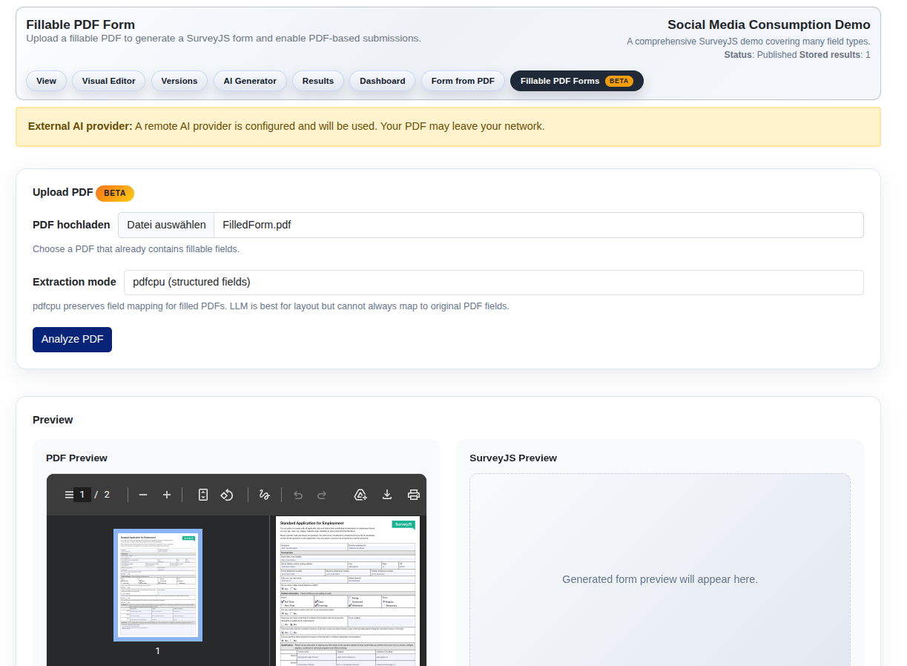Click the page number input showing 1

click(x=82, y=495)
